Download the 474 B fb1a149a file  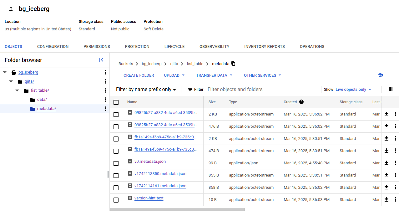tap(386, 151)
